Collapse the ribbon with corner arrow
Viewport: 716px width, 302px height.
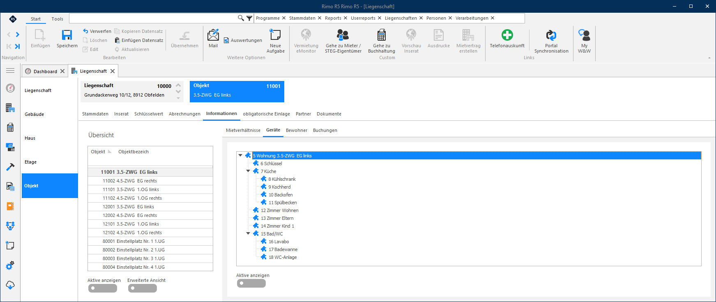(709, 58)
